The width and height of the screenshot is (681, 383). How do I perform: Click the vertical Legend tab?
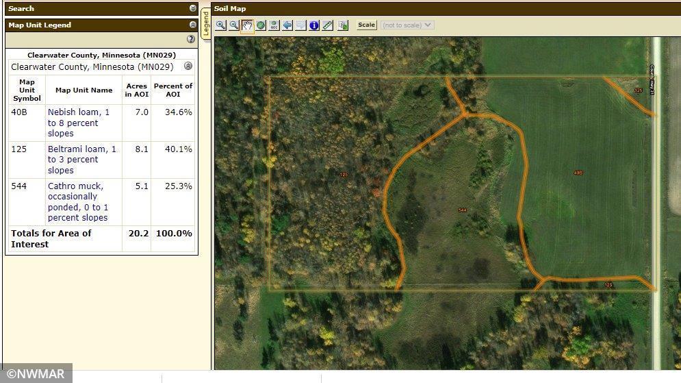pyautogui.click(x=205, y=24)
